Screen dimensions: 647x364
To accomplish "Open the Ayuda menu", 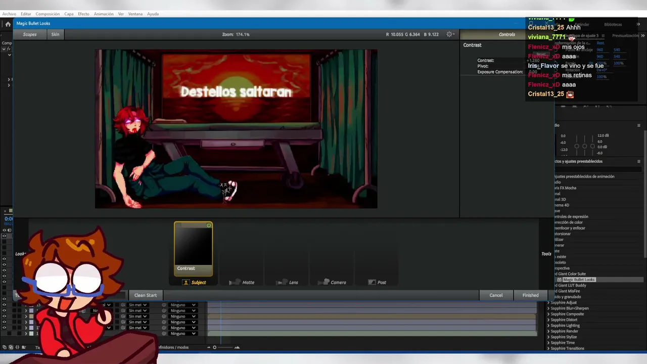I will pyautogui.click(x=153, y=14).
